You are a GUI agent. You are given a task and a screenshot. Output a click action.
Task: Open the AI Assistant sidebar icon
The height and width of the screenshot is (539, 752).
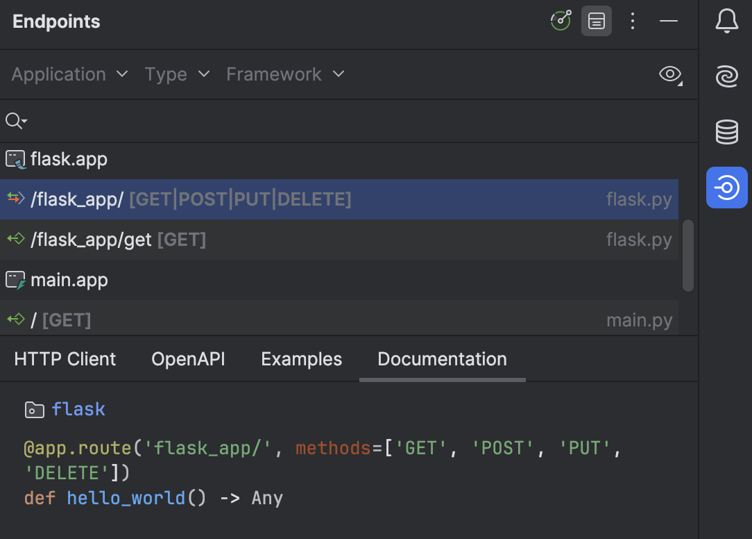point(726,76)
